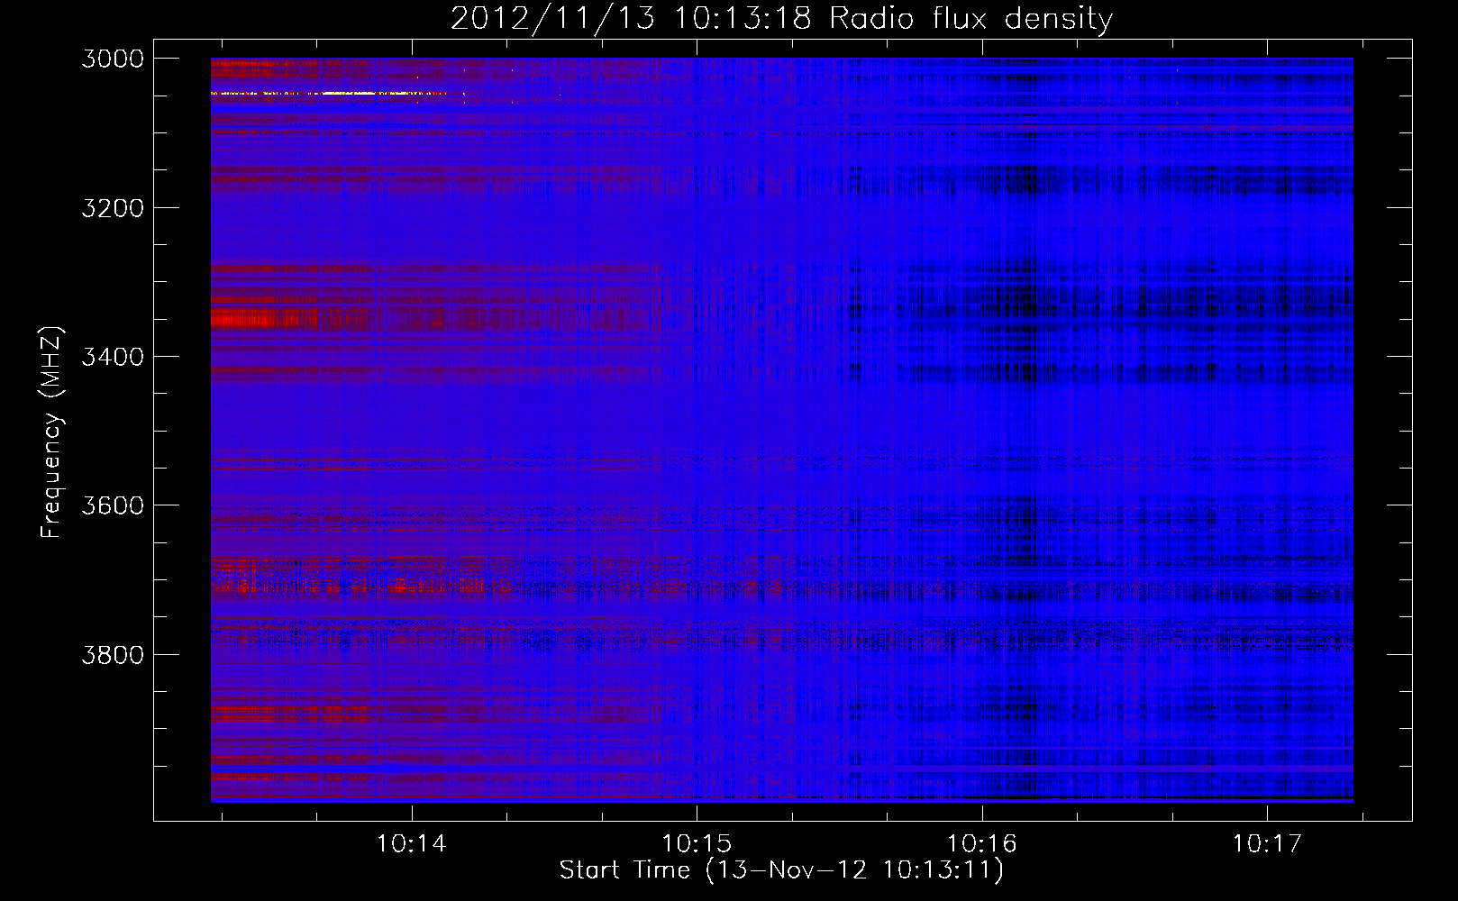The width and height of the screenshot is (1458, 901).
Task: Click the 3000 frequency tick label
Action: pyautogui.click(x=113, y=59)
